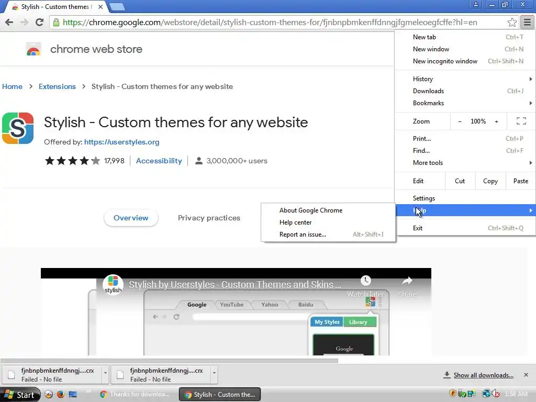Select Report an issue... in submenu
Screen dimensions: 536x402
pyautogui.click(x=328, y=234)
